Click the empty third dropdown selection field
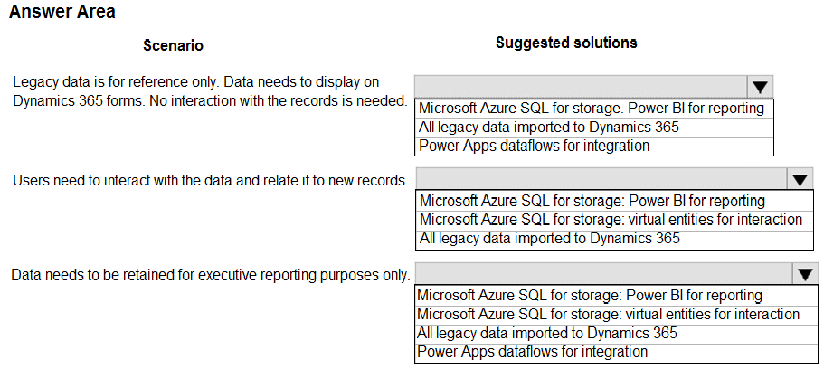Viewport: 824px width, 369px height. 604,274
